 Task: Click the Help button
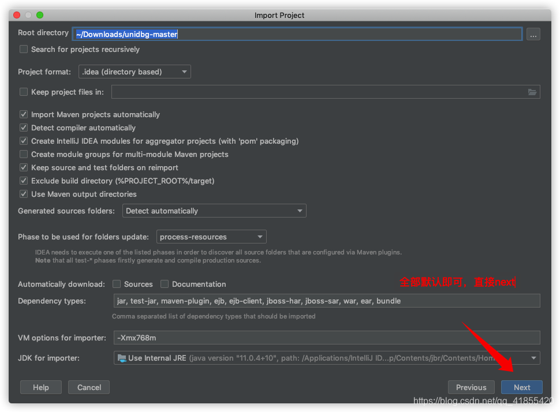pyautogui.click(x=41, y=387)
